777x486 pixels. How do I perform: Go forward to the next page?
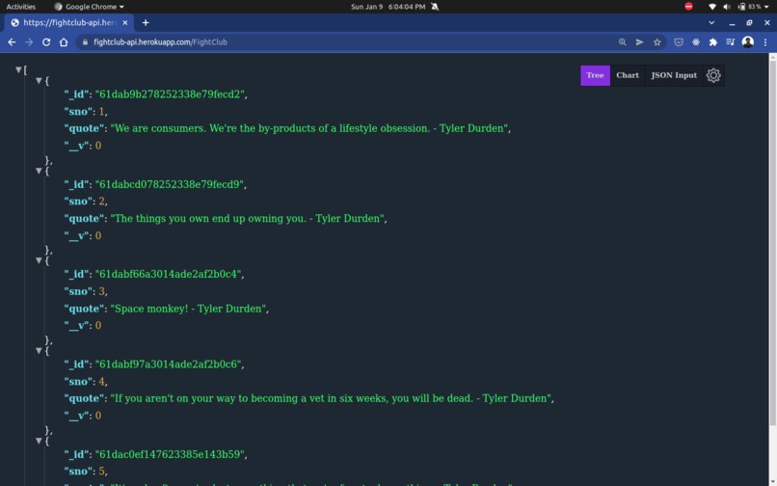(29, 42)
